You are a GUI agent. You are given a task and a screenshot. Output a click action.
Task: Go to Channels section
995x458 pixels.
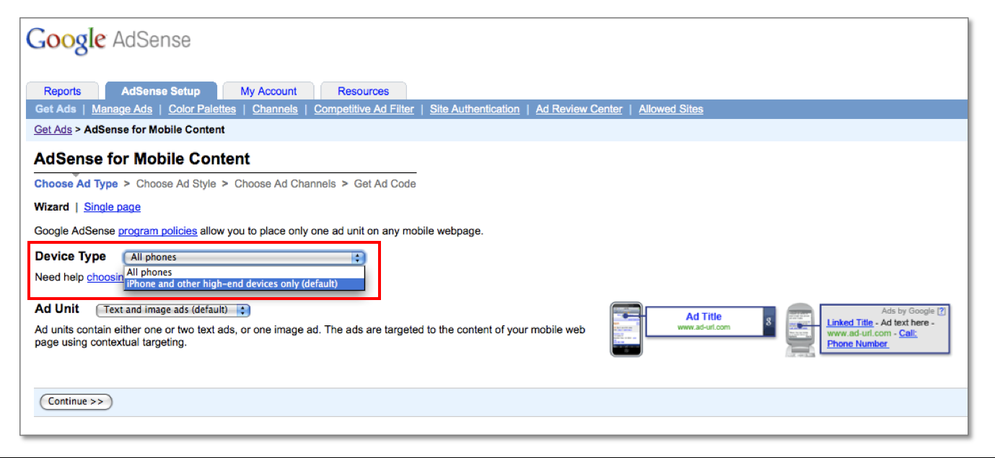click(275, 109)
